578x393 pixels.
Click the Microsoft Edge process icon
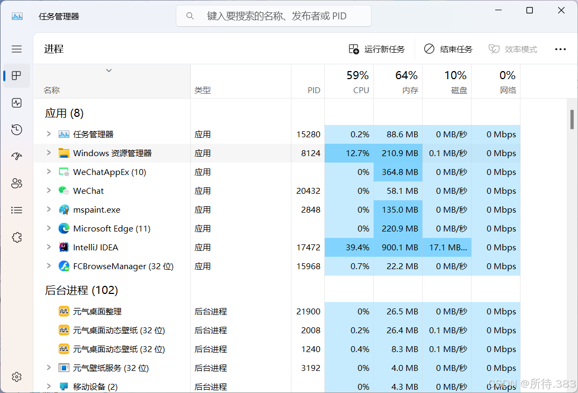pos(64,228)
